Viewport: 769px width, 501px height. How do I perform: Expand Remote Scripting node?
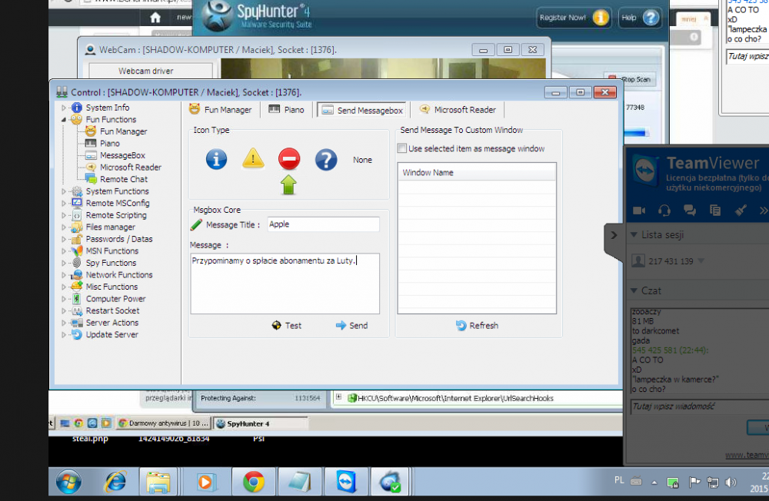click(64, 215)
